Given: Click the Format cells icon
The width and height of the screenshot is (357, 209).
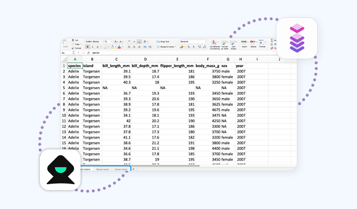Looking at the screenshot, I should (262, 43).
